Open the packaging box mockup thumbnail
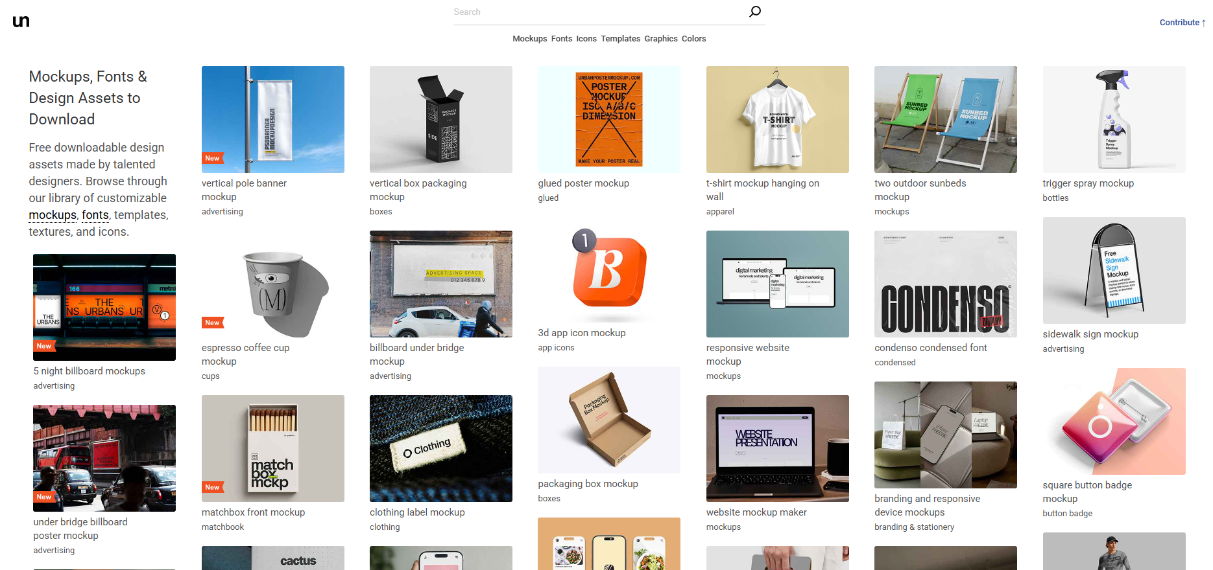Viewport: 1213px width, 570px height. pyautogui.click(x=609, y=420)
